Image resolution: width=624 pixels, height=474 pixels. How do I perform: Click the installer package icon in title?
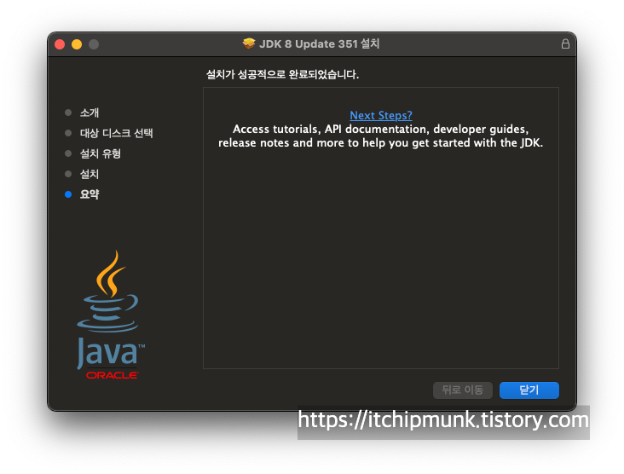(249, 43)
